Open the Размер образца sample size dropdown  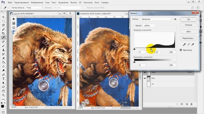[x=34, y=8]
